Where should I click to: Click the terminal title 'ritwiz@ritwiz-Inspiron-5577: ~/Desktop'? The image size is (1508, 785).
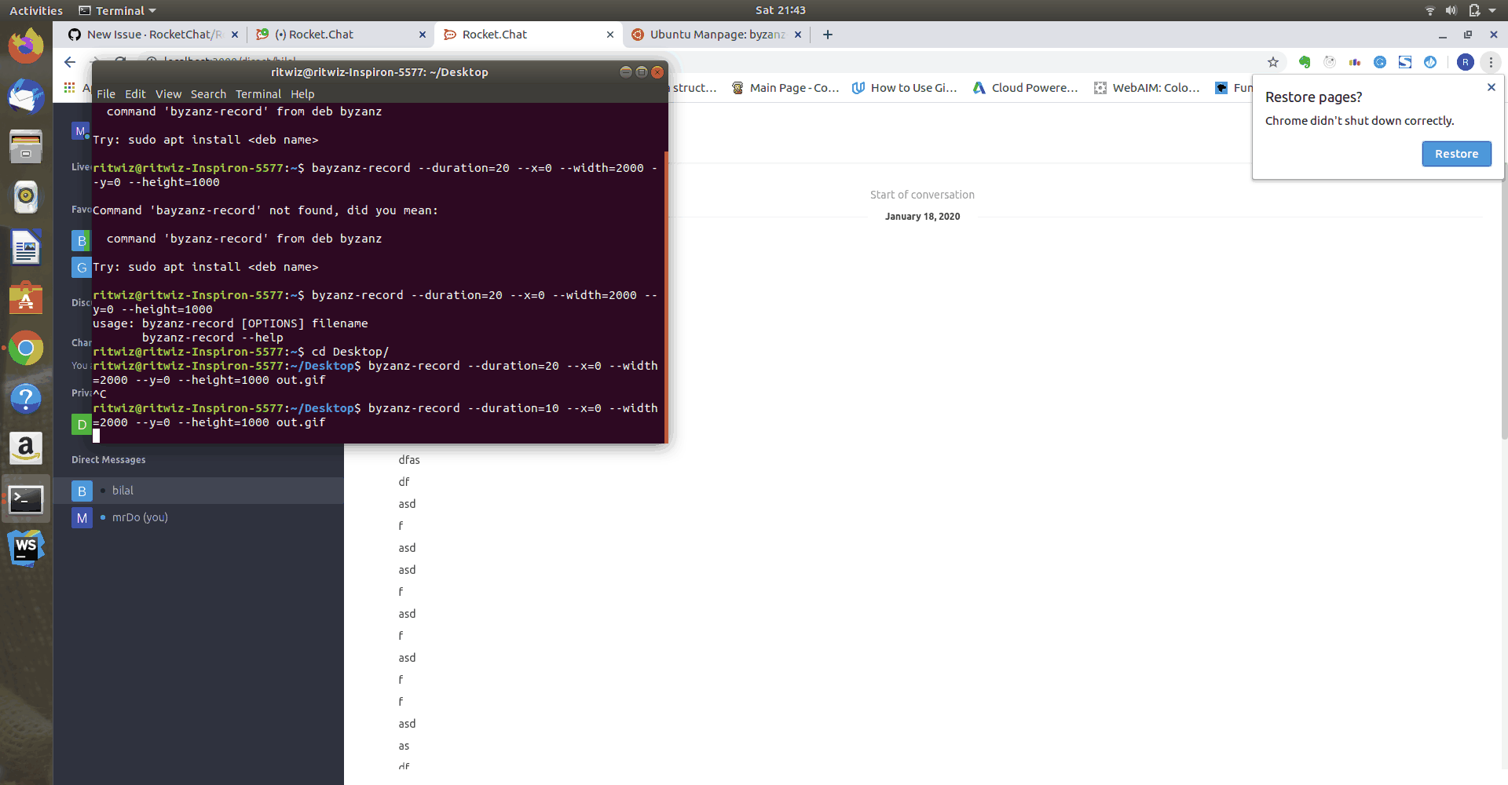coord(379,72)
